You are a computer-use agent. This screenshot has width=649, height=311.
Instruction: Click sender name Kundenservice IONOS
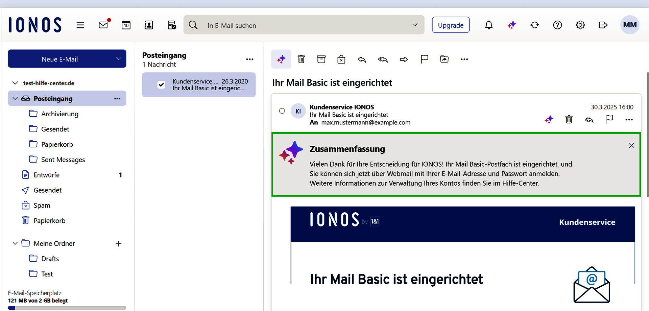click(x=342, y=107)
